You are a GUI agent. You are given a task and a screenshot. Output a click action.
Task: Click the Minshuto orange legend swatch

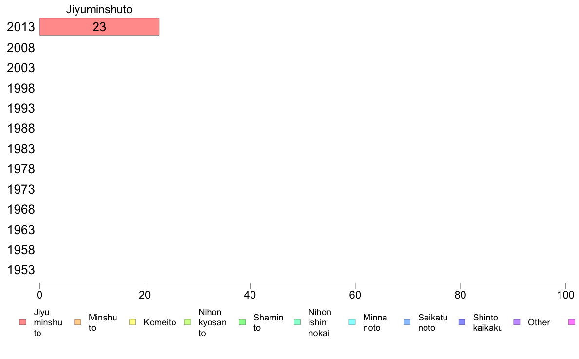[77, 322]
